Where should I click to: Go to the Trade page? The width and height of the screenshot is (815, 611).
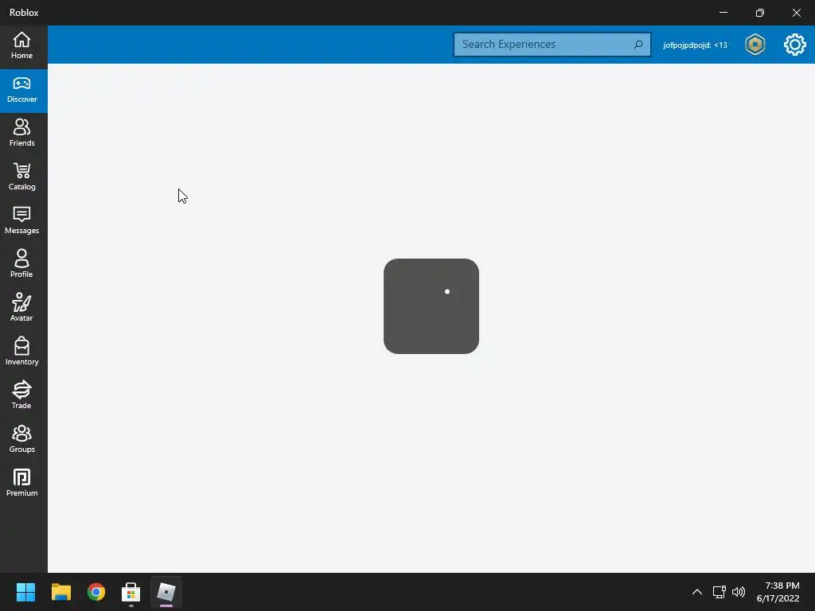[x=21, y=395]
